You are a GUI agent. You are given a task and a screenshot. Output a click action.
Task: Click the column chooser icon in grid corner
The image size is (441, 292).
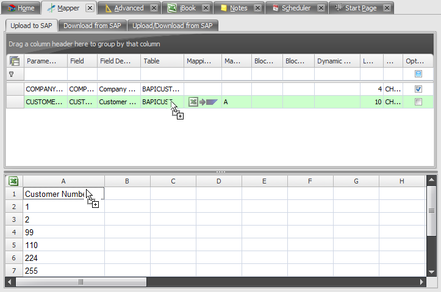pos(15,61)
